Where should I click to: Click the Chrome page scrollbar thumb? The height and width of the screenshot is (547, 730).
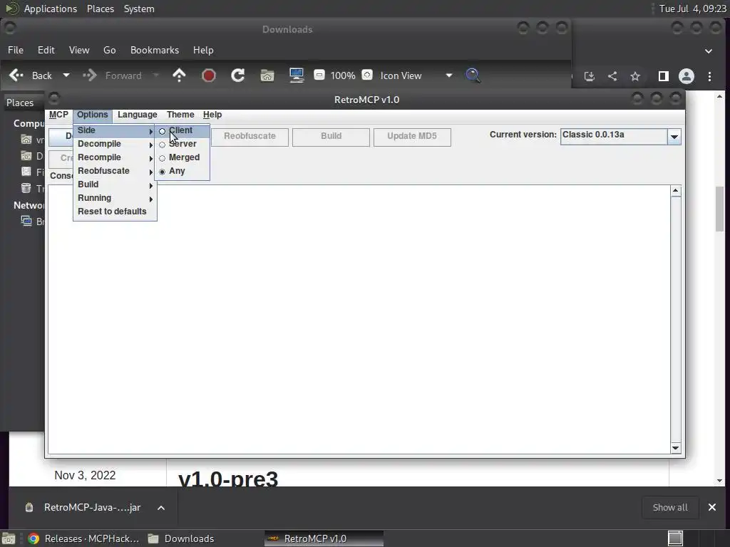click(720, 209)
